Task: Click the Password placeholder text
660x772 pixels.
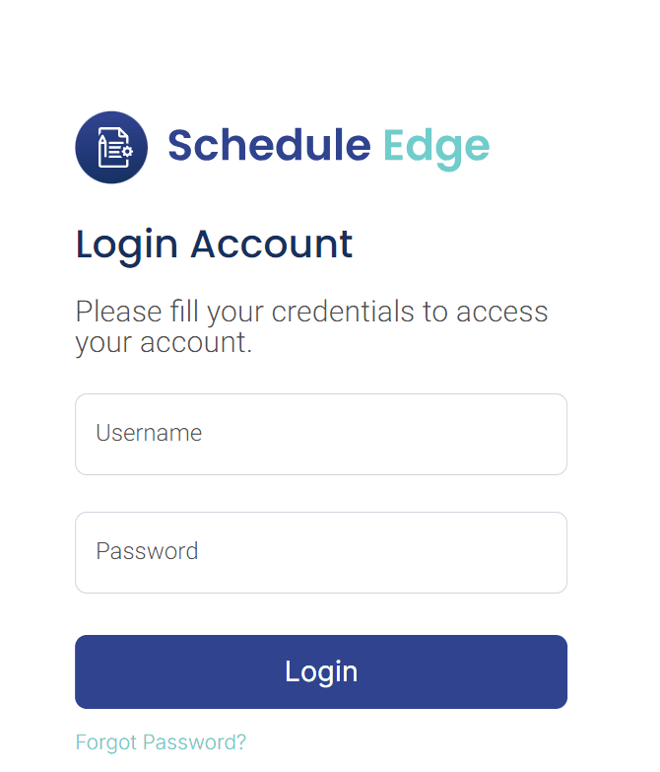Action: (147, 551)
